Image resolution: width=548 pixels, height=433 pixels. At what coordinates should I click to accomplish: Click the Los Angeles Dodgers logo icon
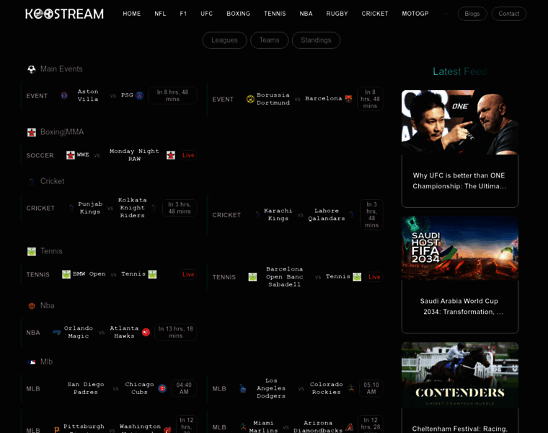243,388
